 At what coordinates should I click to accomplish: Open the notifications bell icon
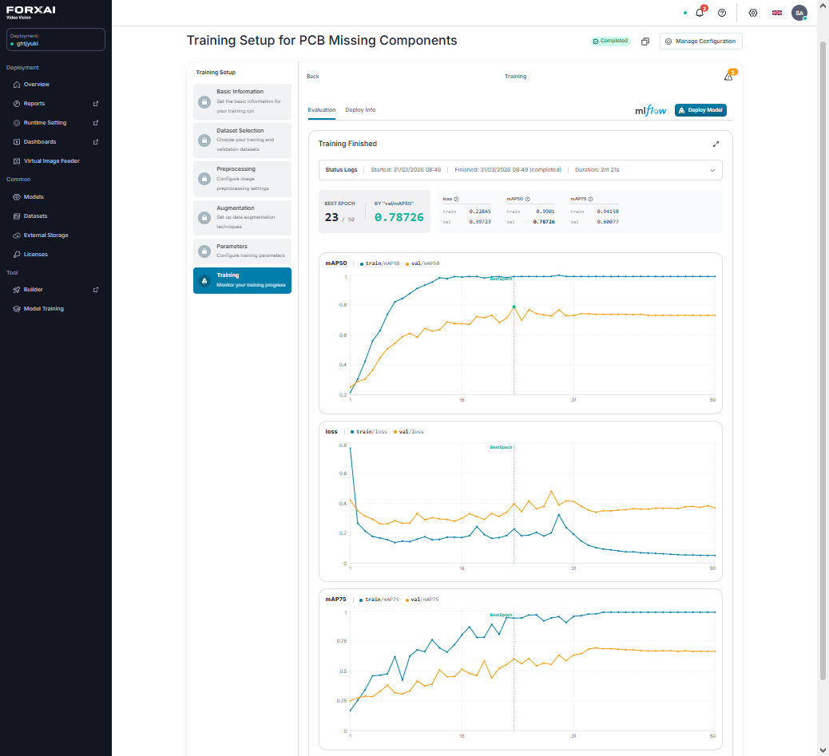700,13
